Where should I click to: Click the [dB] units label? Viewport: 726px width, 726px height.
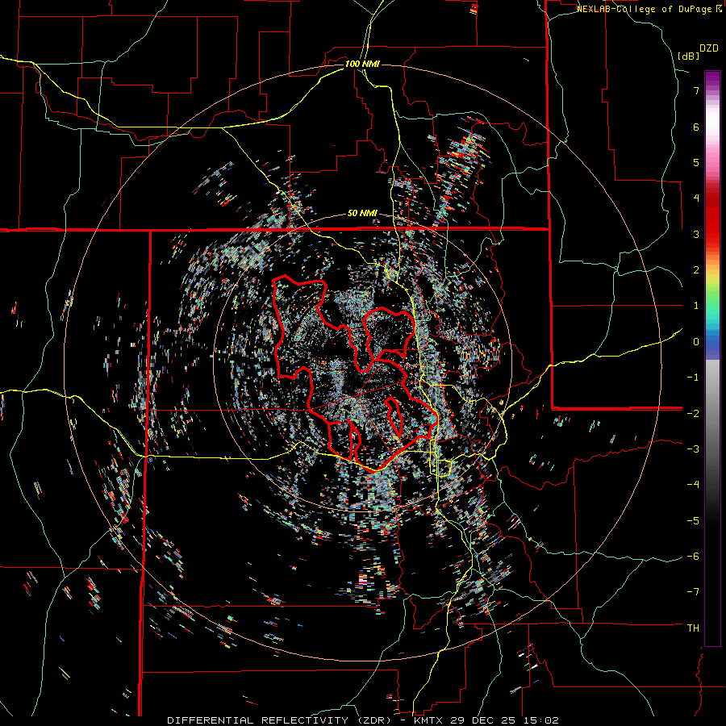coord(689,56)
